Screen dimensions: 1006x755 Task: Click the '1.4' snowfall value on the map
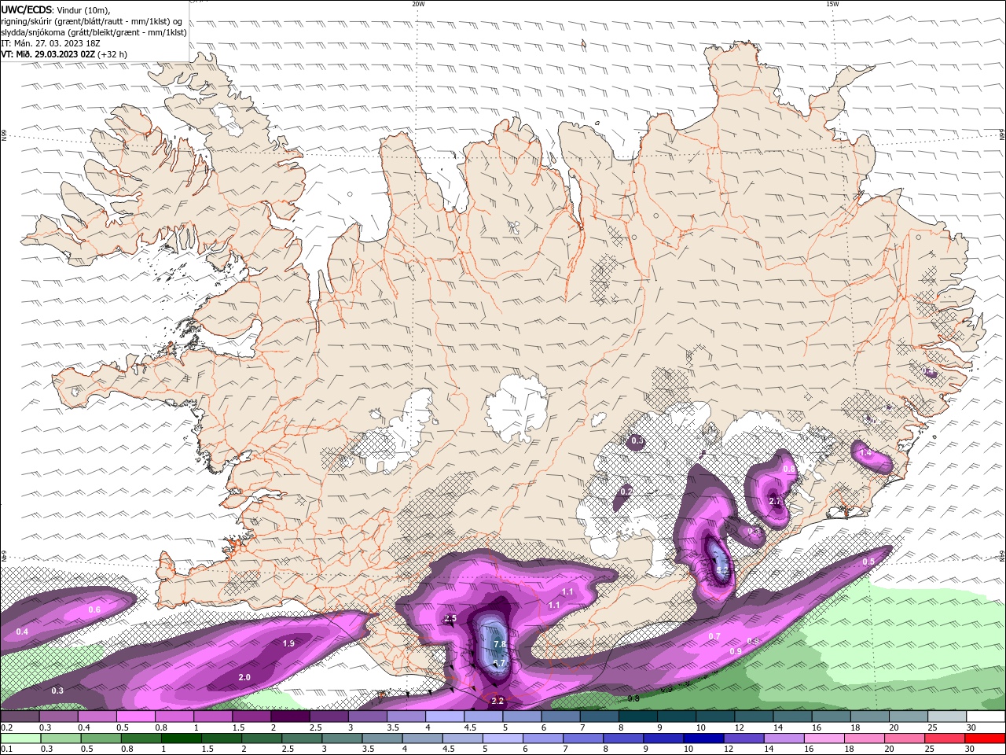(x=865, y=453)
